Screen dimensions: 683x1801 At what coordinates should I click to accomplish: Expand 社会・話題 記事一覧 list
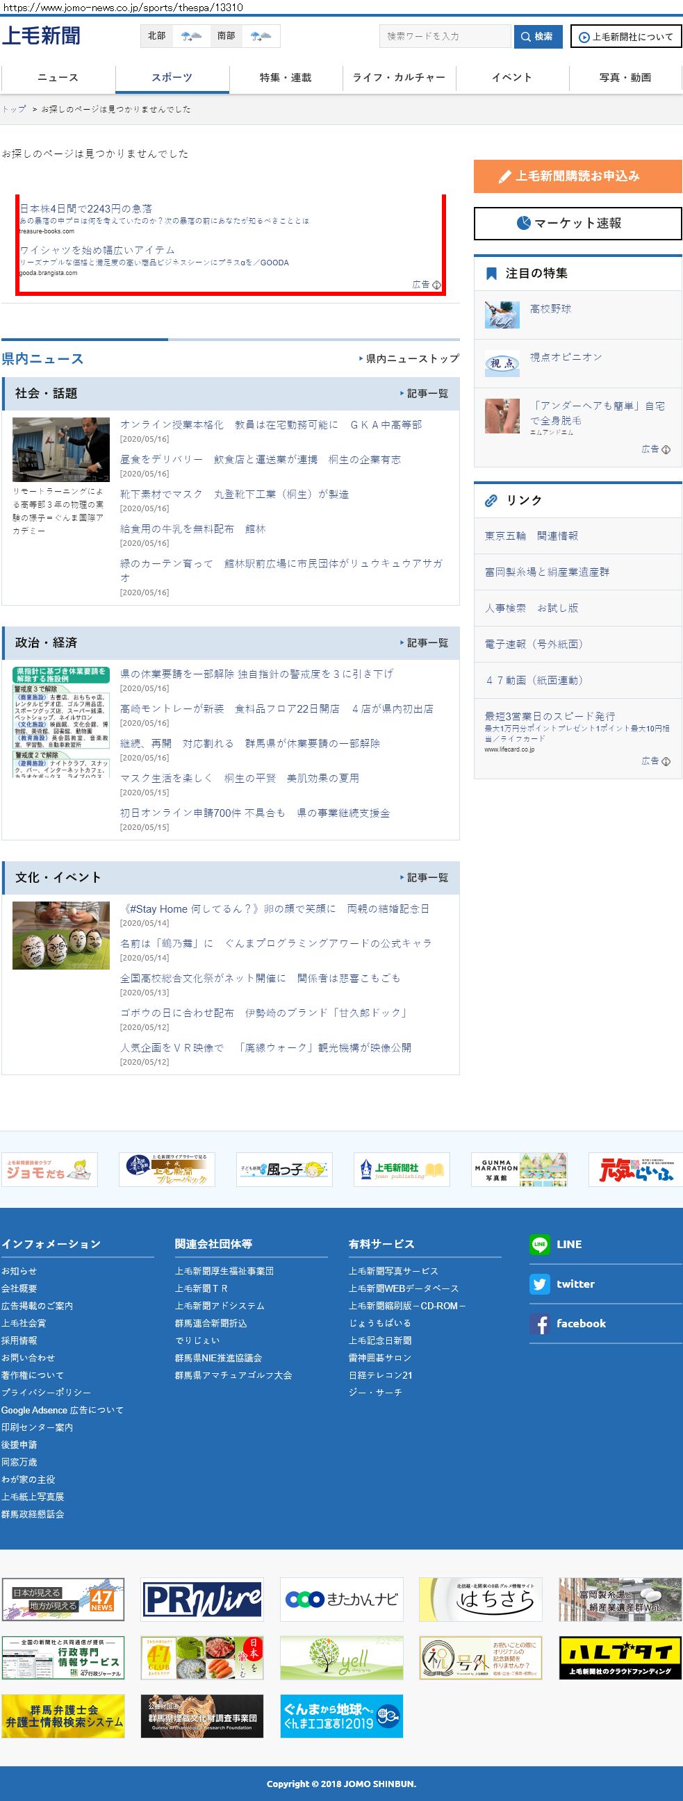(424, 394)
